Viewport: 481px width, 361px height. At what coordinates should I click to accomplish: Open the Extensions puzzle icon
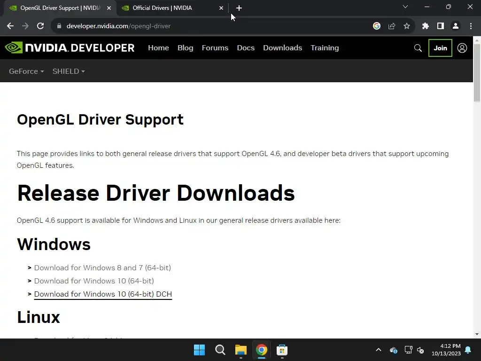(426, 26)
